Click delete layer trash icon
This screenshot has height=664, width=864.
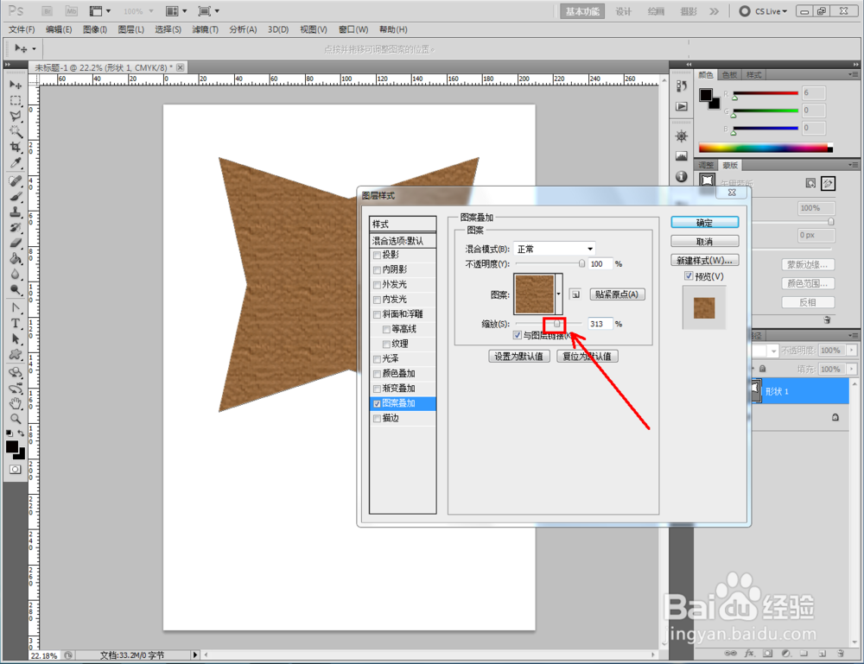click(841, 653)
